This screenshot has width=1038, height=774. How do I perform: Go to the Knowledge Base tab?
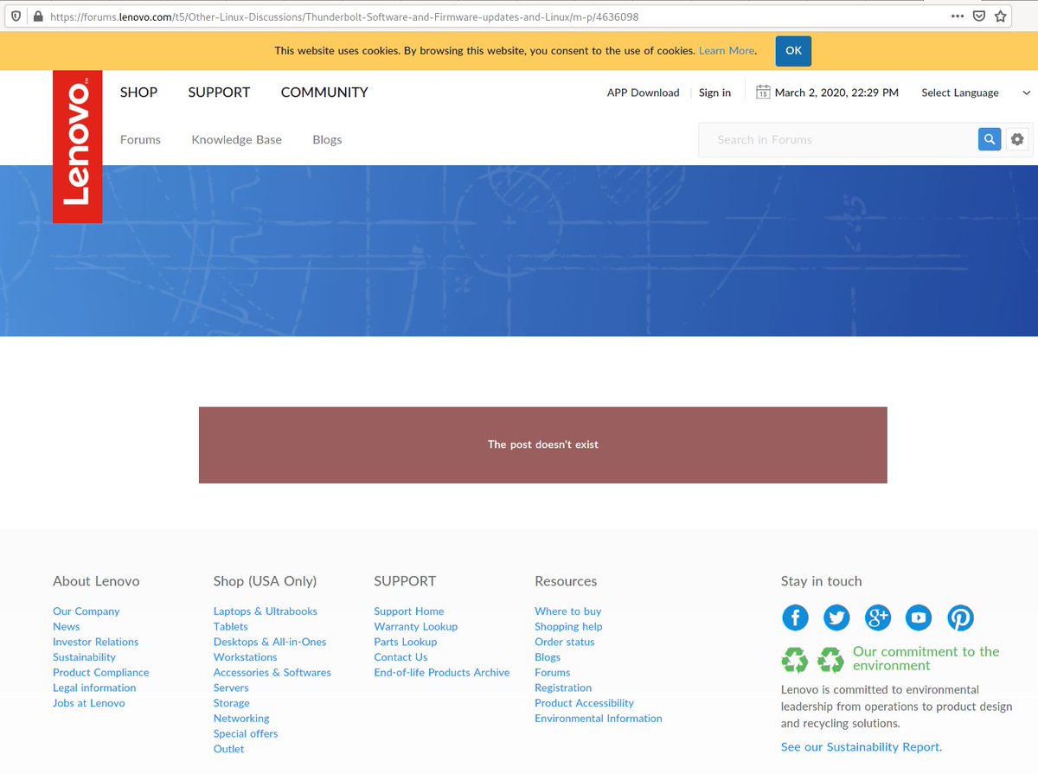pos(236,139)
